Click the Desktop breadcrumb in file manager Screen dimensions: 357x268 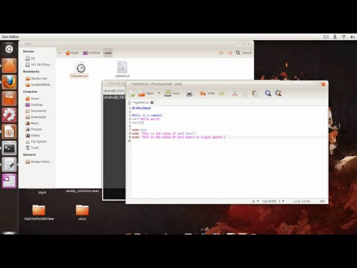coord(91,52)
